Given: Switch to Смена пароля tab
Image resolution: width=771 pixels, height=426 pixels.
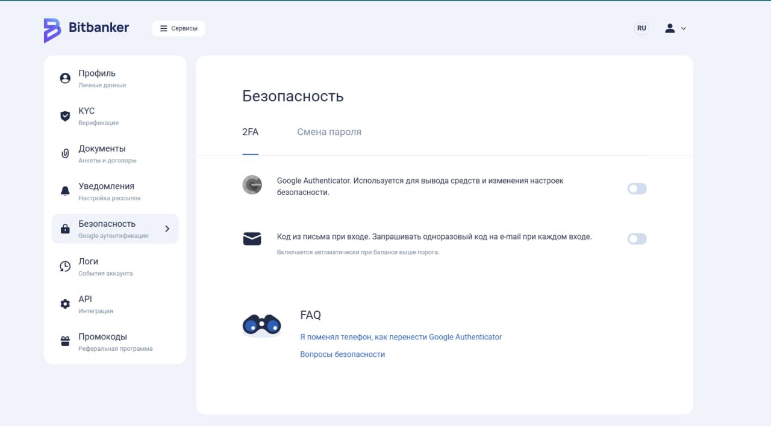Looking at the screenshot, I should [x=329, y=132].
